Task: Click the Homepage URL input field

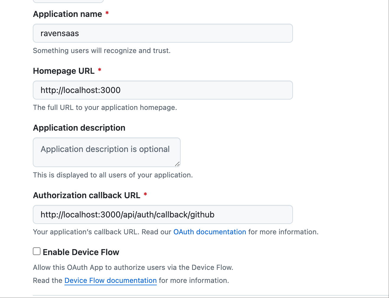Action: (x=163, y=90)
